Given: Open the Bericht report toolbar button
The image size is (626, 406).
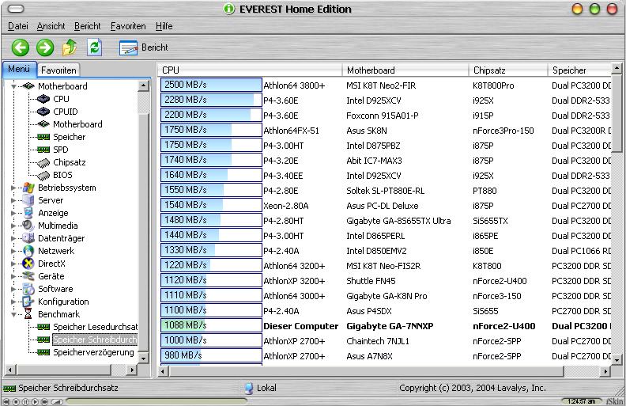Looking at the screenshot, I should tap(144, 47).
